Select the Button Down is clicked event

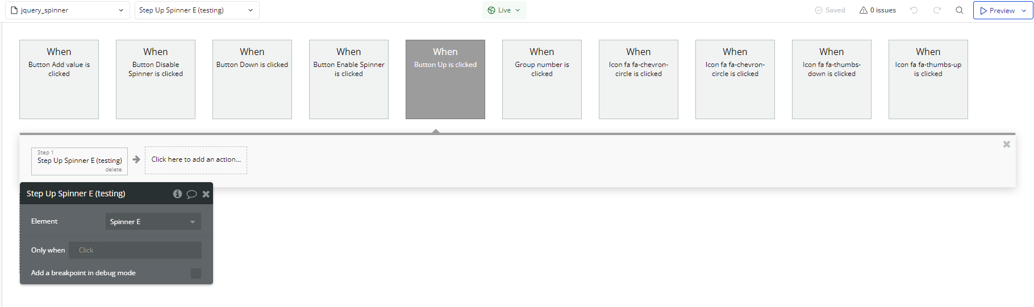click(252, 79)
